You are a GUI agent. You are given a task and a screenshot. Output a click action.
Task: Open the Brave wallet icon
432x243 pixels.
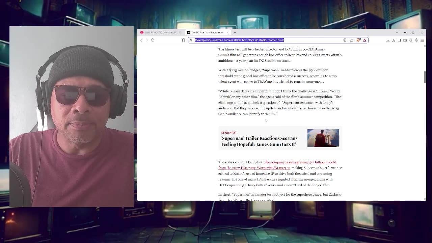click(x=405, y=40)
